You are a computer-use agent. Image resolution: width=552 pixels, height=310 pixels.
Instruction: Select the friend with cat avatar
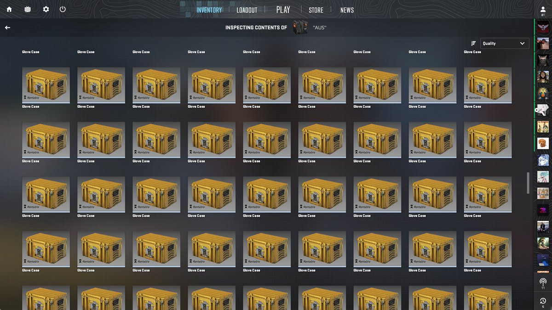point(543,60)
